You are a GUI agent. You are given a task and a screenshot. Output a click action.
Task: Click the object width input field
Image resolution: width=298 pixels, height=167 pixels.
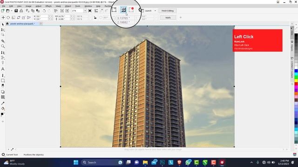[x=64, y=17]
